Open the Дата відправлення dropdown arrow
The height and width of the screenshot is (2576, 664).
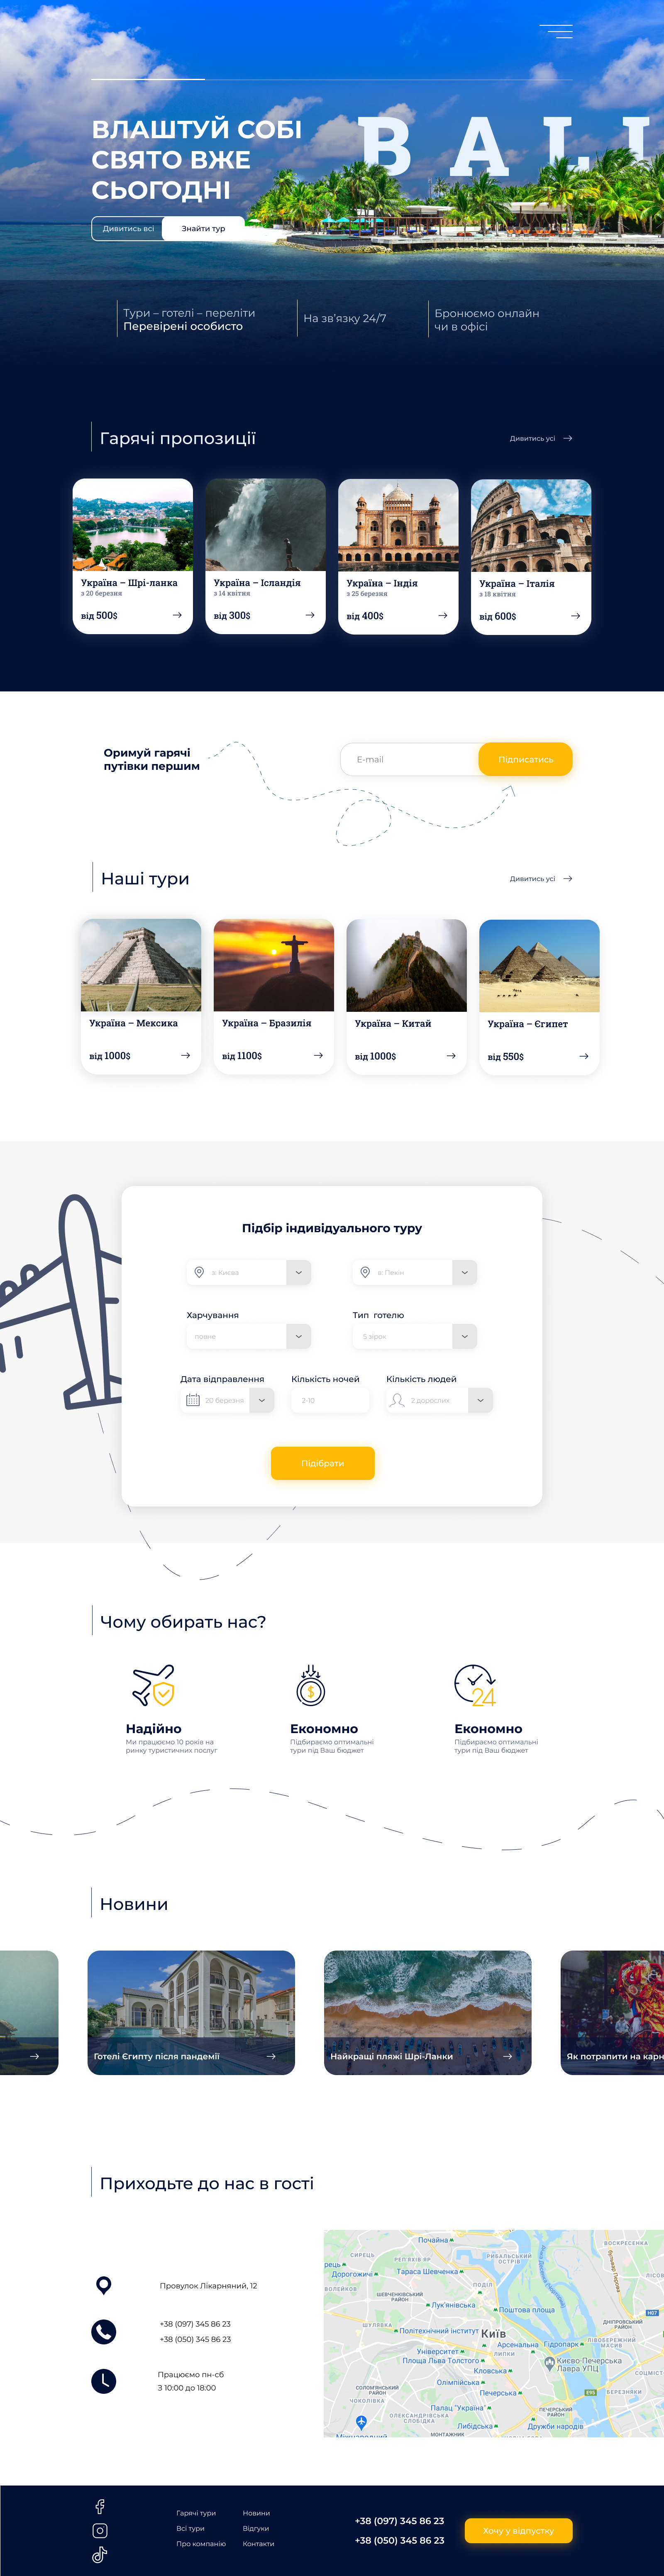262,1400
